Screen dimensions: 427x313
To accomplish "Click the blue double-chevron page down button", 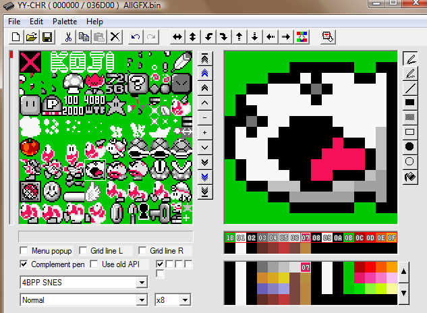I will [205, 177].
